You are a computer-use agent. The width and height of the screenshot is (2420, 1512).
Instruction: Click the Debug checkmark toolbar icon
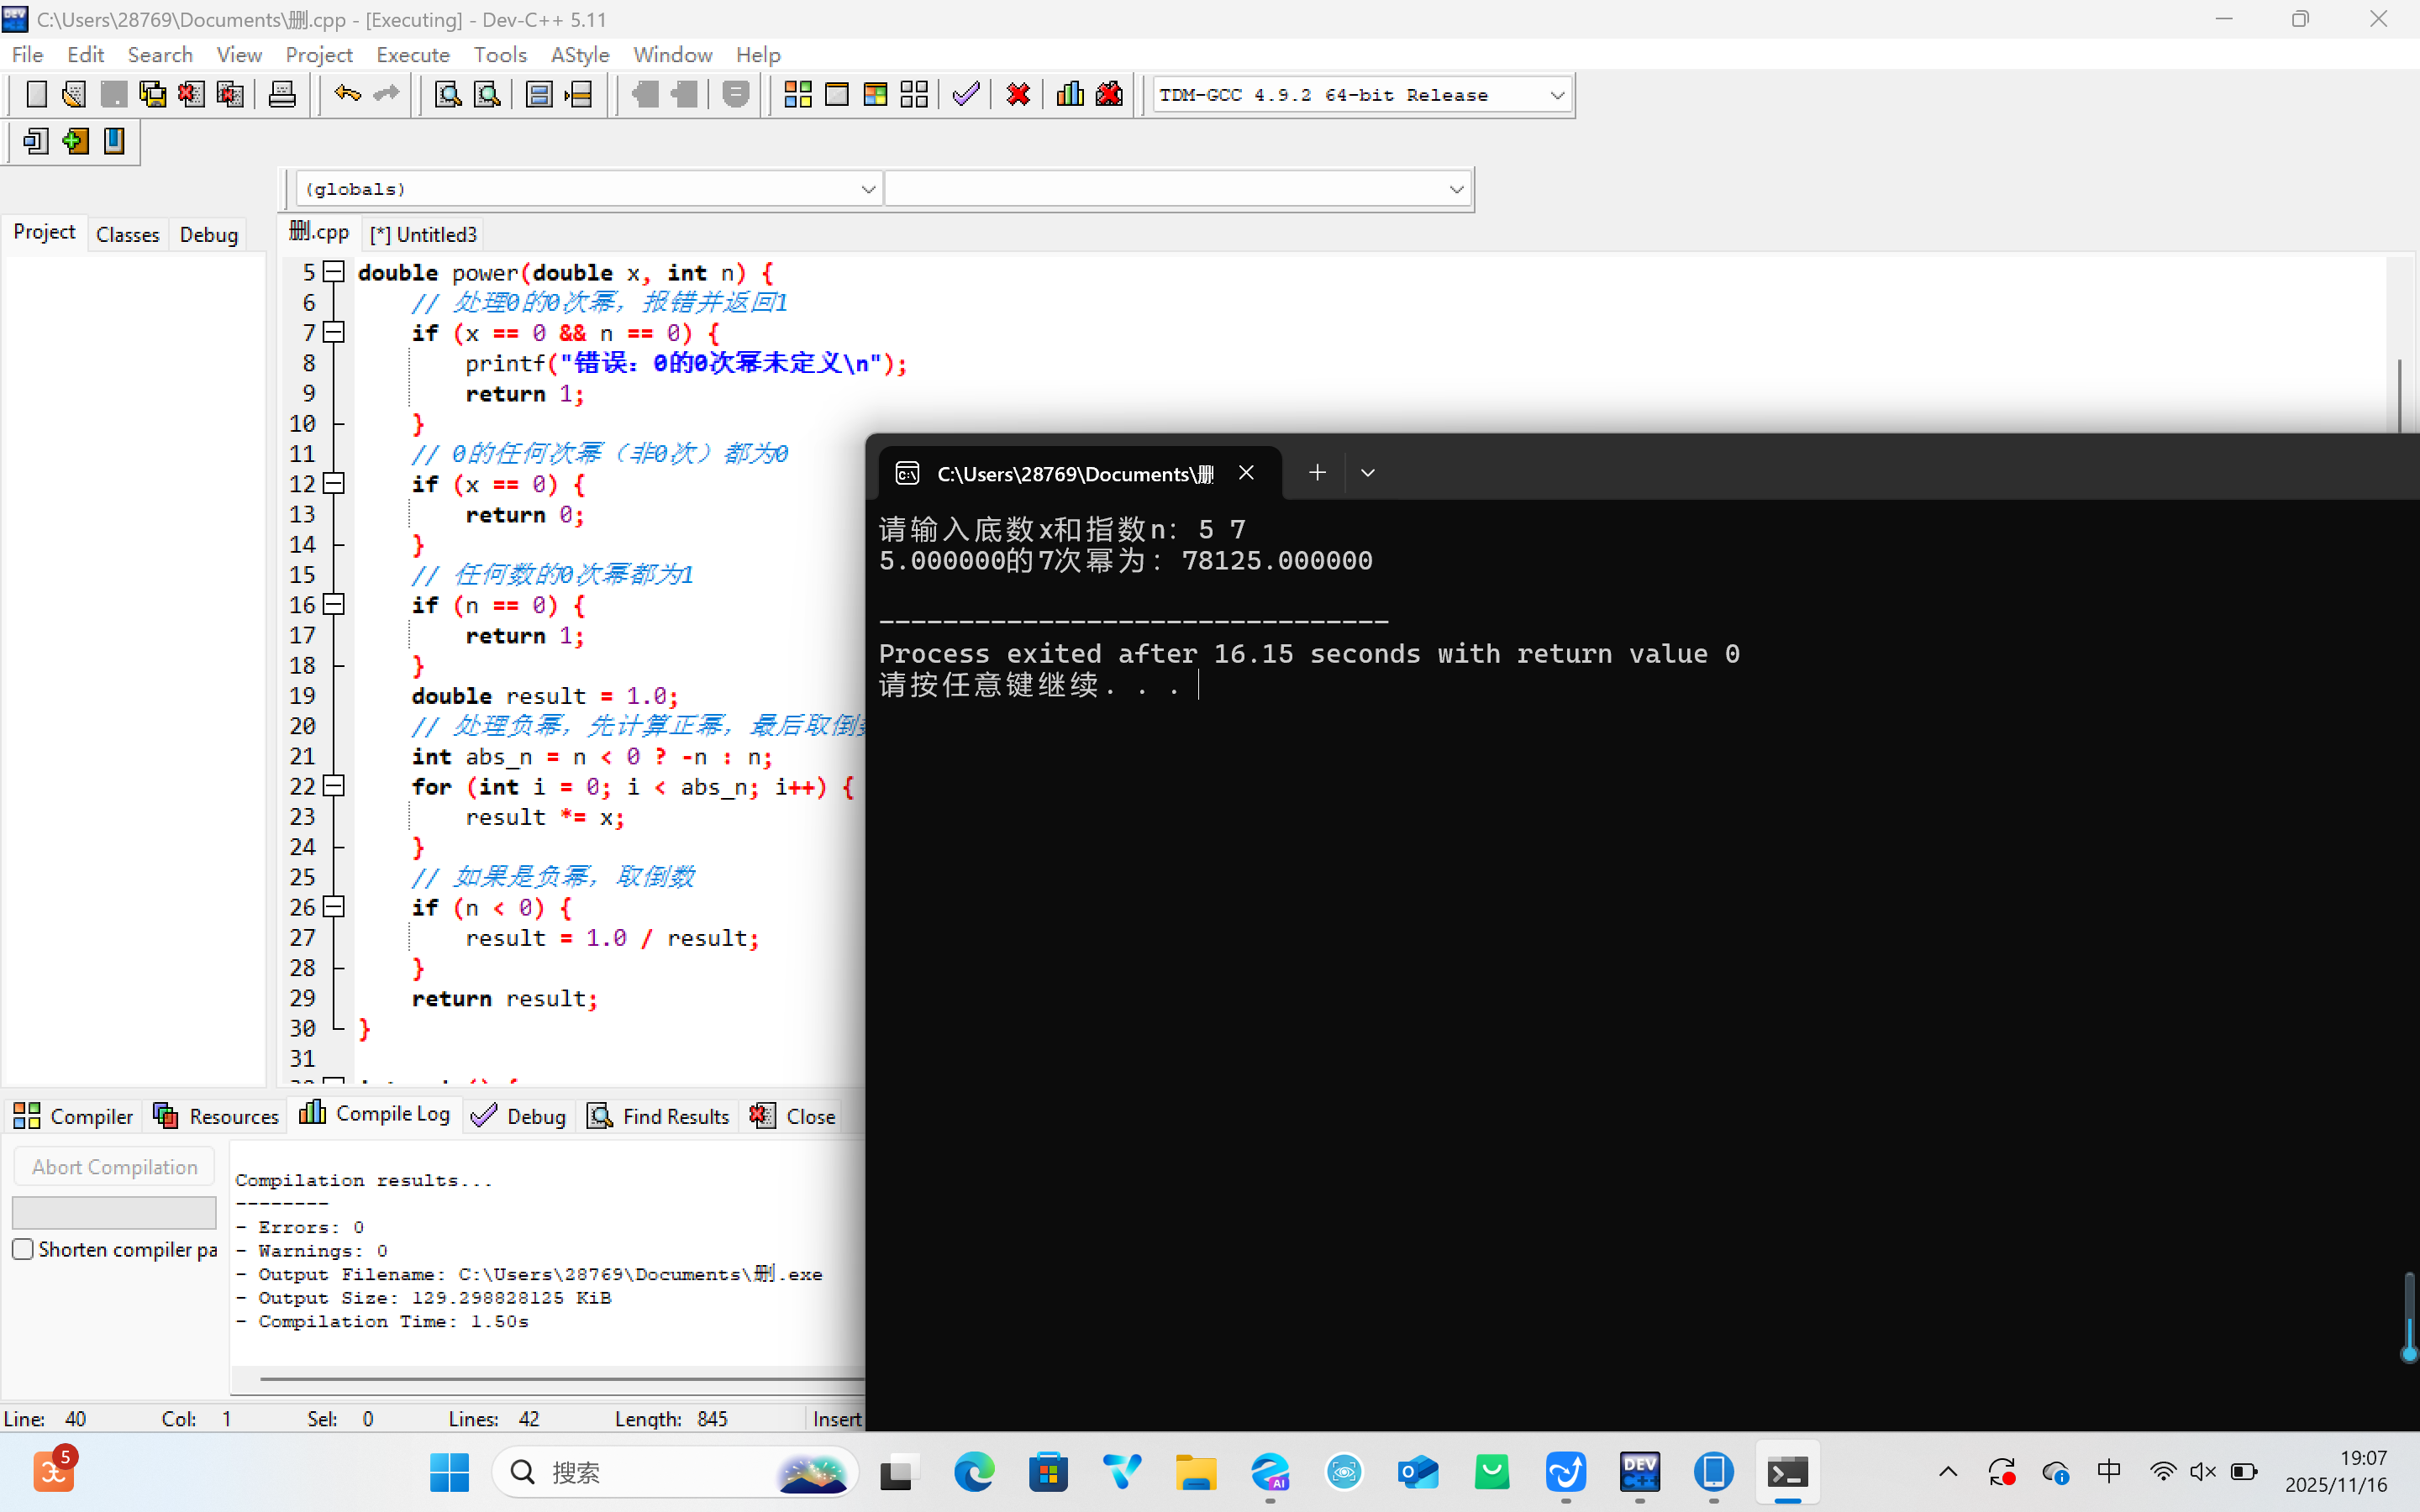965,95
